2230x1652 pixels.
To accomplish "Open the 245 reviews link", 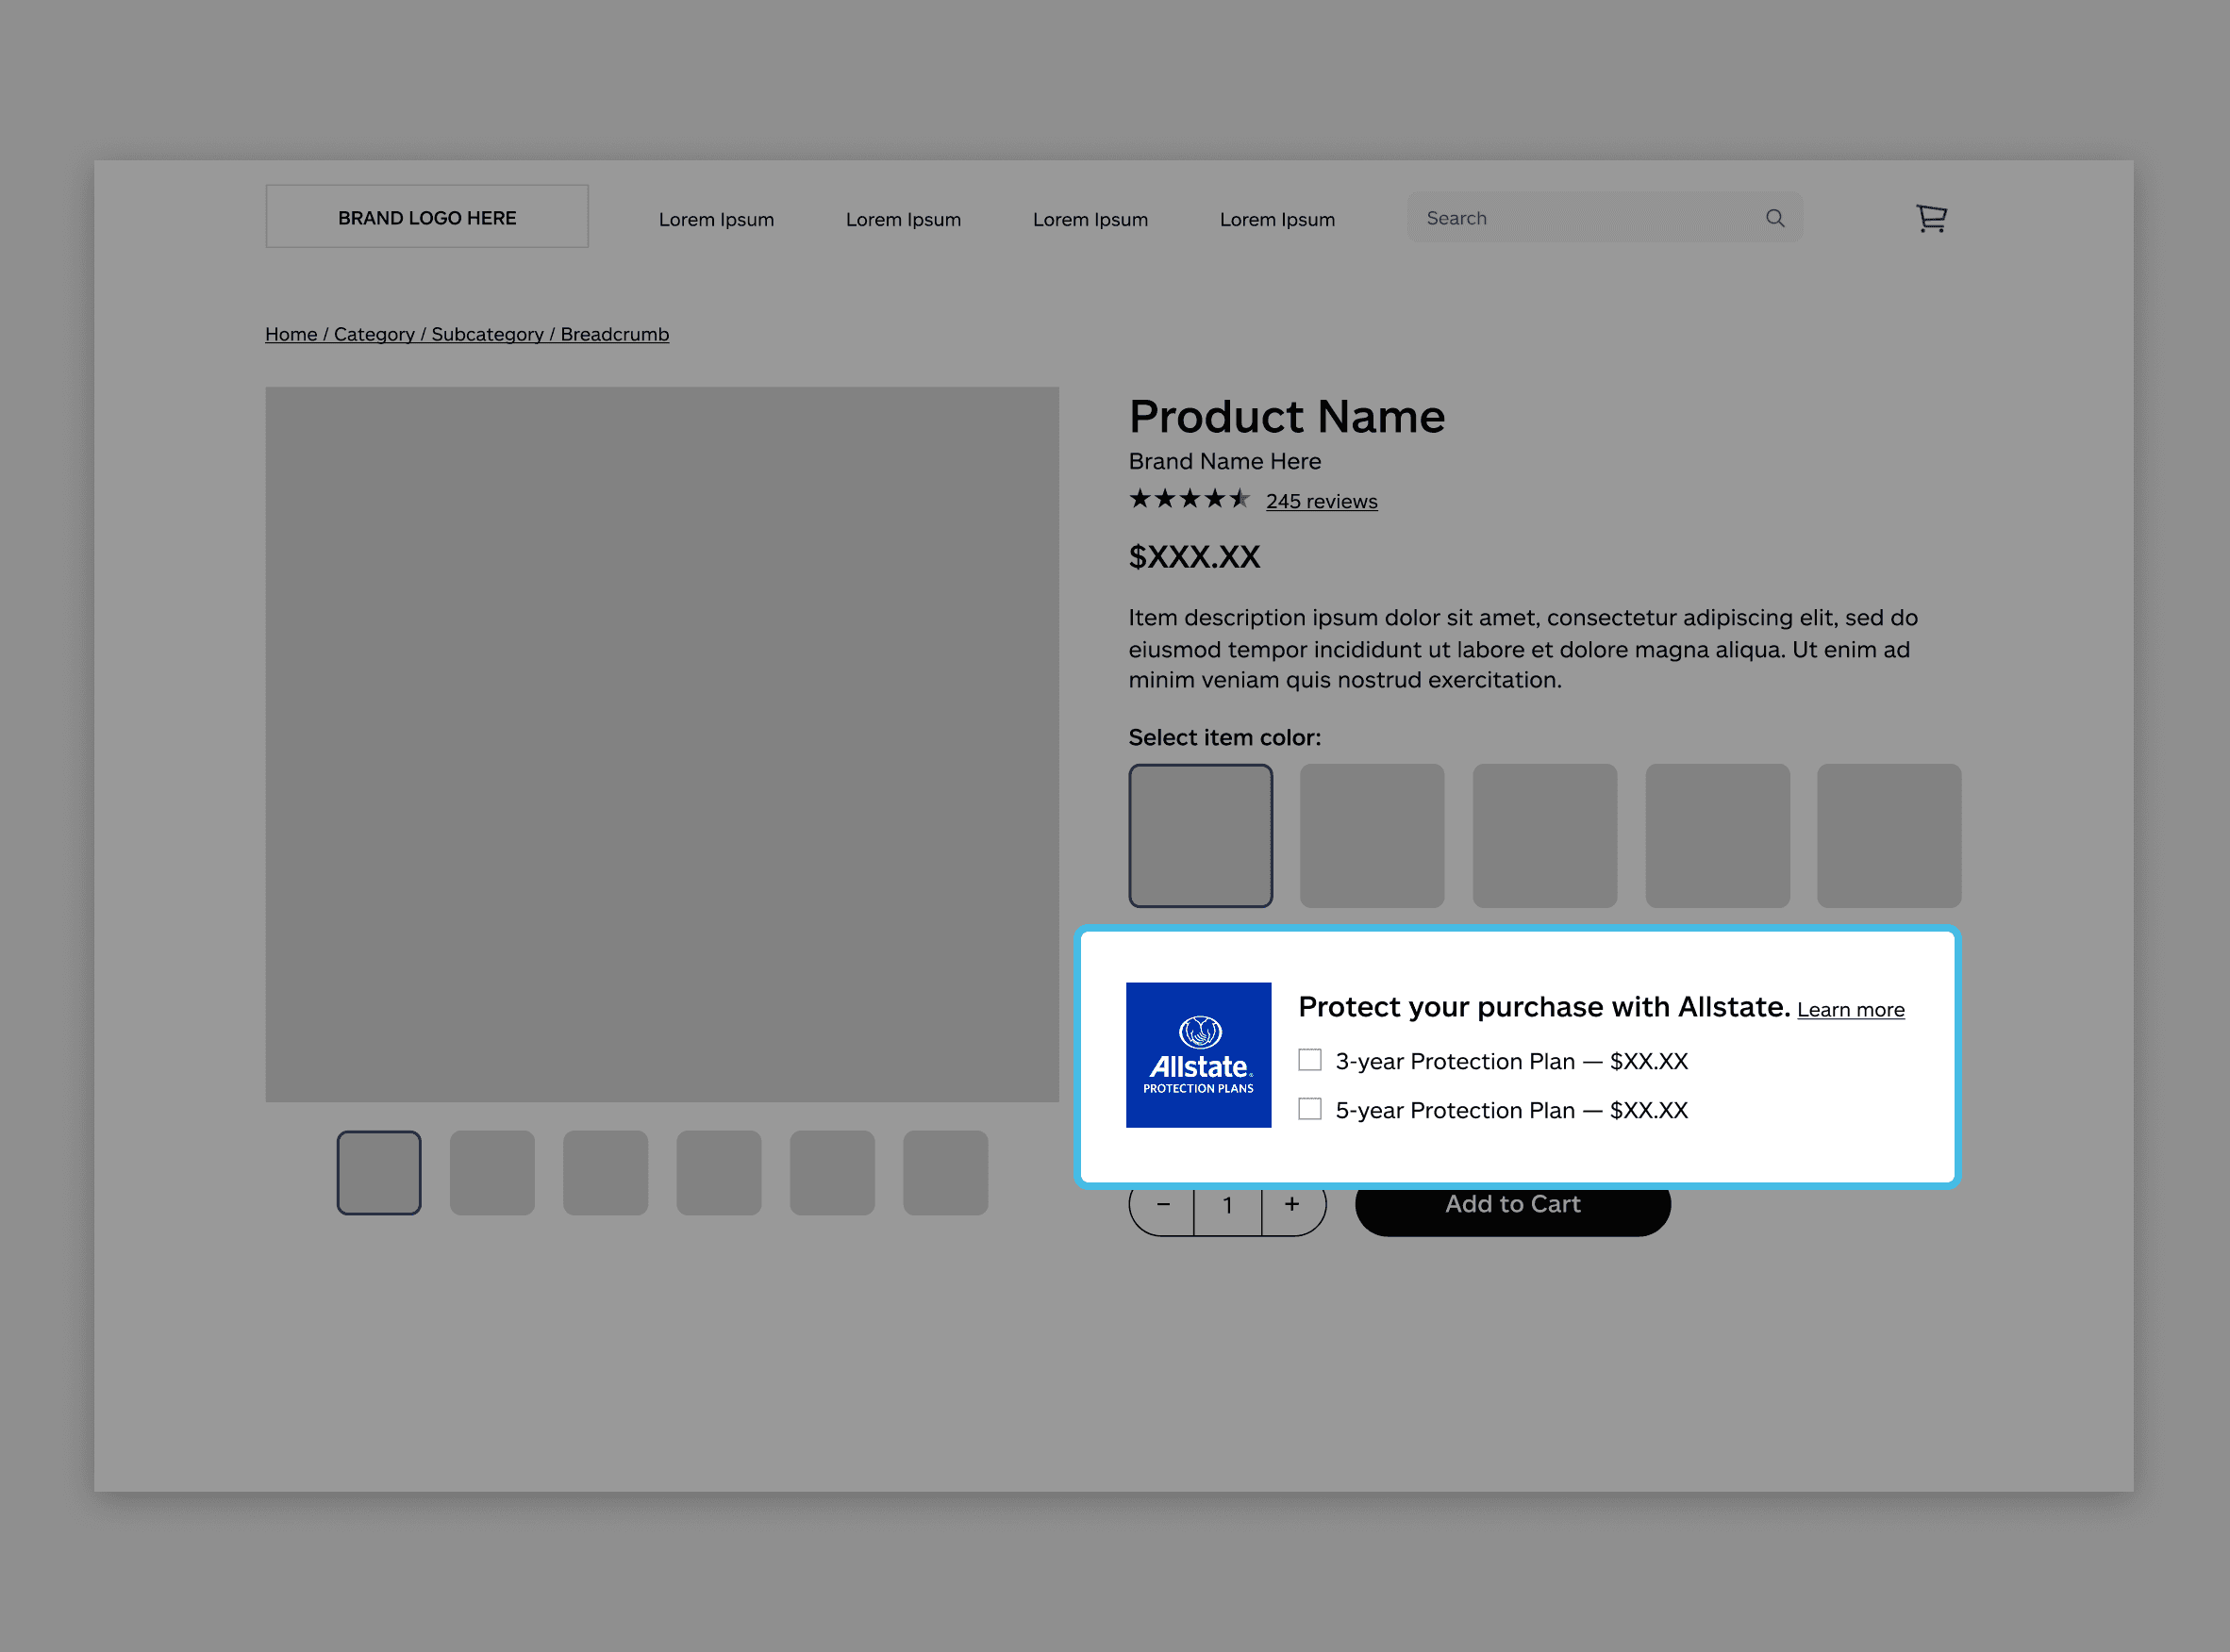I will coord(1322,501).
